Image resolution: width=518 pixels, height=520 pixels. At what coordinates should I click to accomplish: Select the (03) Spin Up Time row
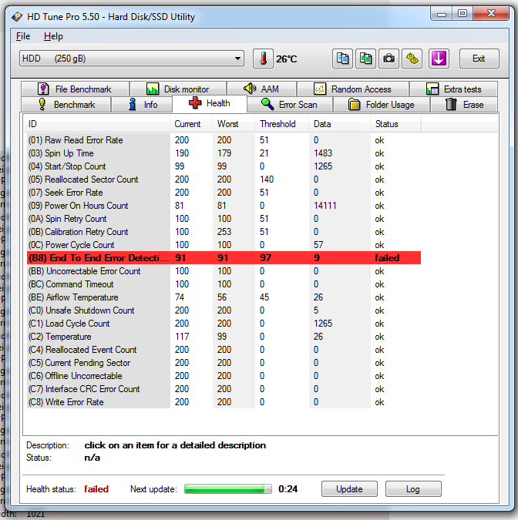224,153
